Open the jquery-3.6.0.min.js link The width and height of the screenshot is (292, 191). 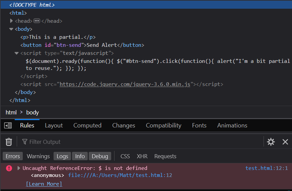click(125, 84)
